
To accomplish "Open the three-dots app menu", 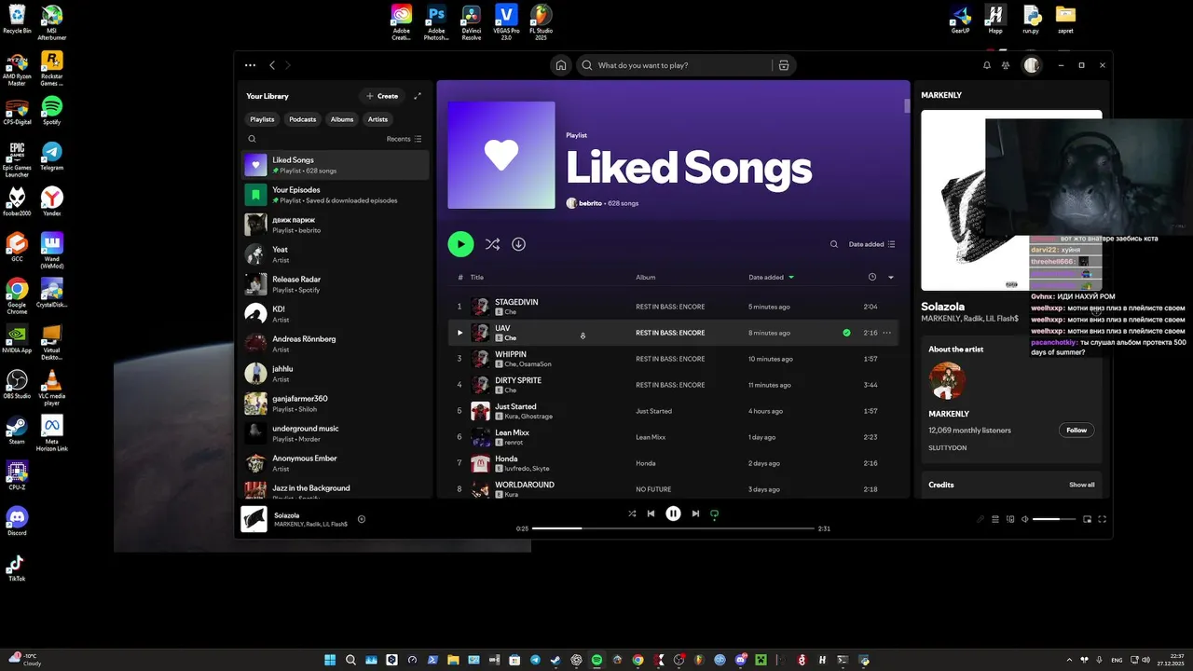I will (x=250, y=65).
